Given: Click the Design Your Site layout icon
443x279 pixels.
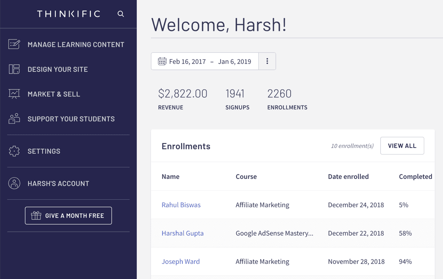Looking at the screenshot, I should pyautogui.click(x=14, y=69).
